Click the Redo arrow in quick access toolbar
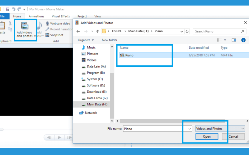 19,9
